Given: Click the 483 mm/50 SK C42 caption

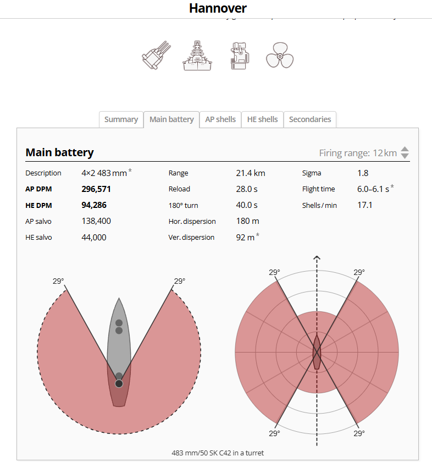Looking at the screenshot, I should (218, 453).
